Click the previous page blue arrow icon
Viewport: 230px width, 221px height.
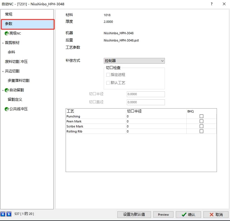click(x=3, y=214)
